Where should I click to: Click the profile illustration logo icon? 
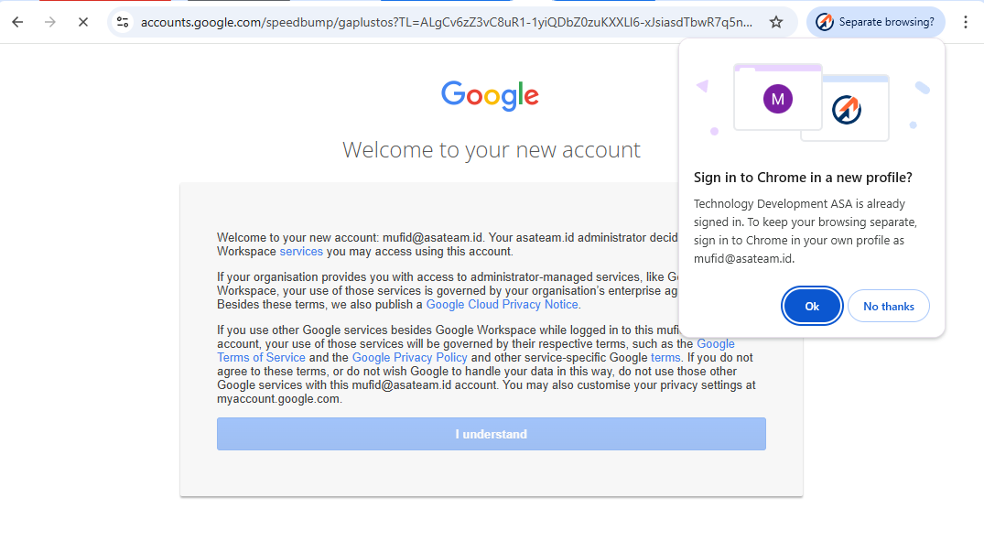[x=847, y=110]
